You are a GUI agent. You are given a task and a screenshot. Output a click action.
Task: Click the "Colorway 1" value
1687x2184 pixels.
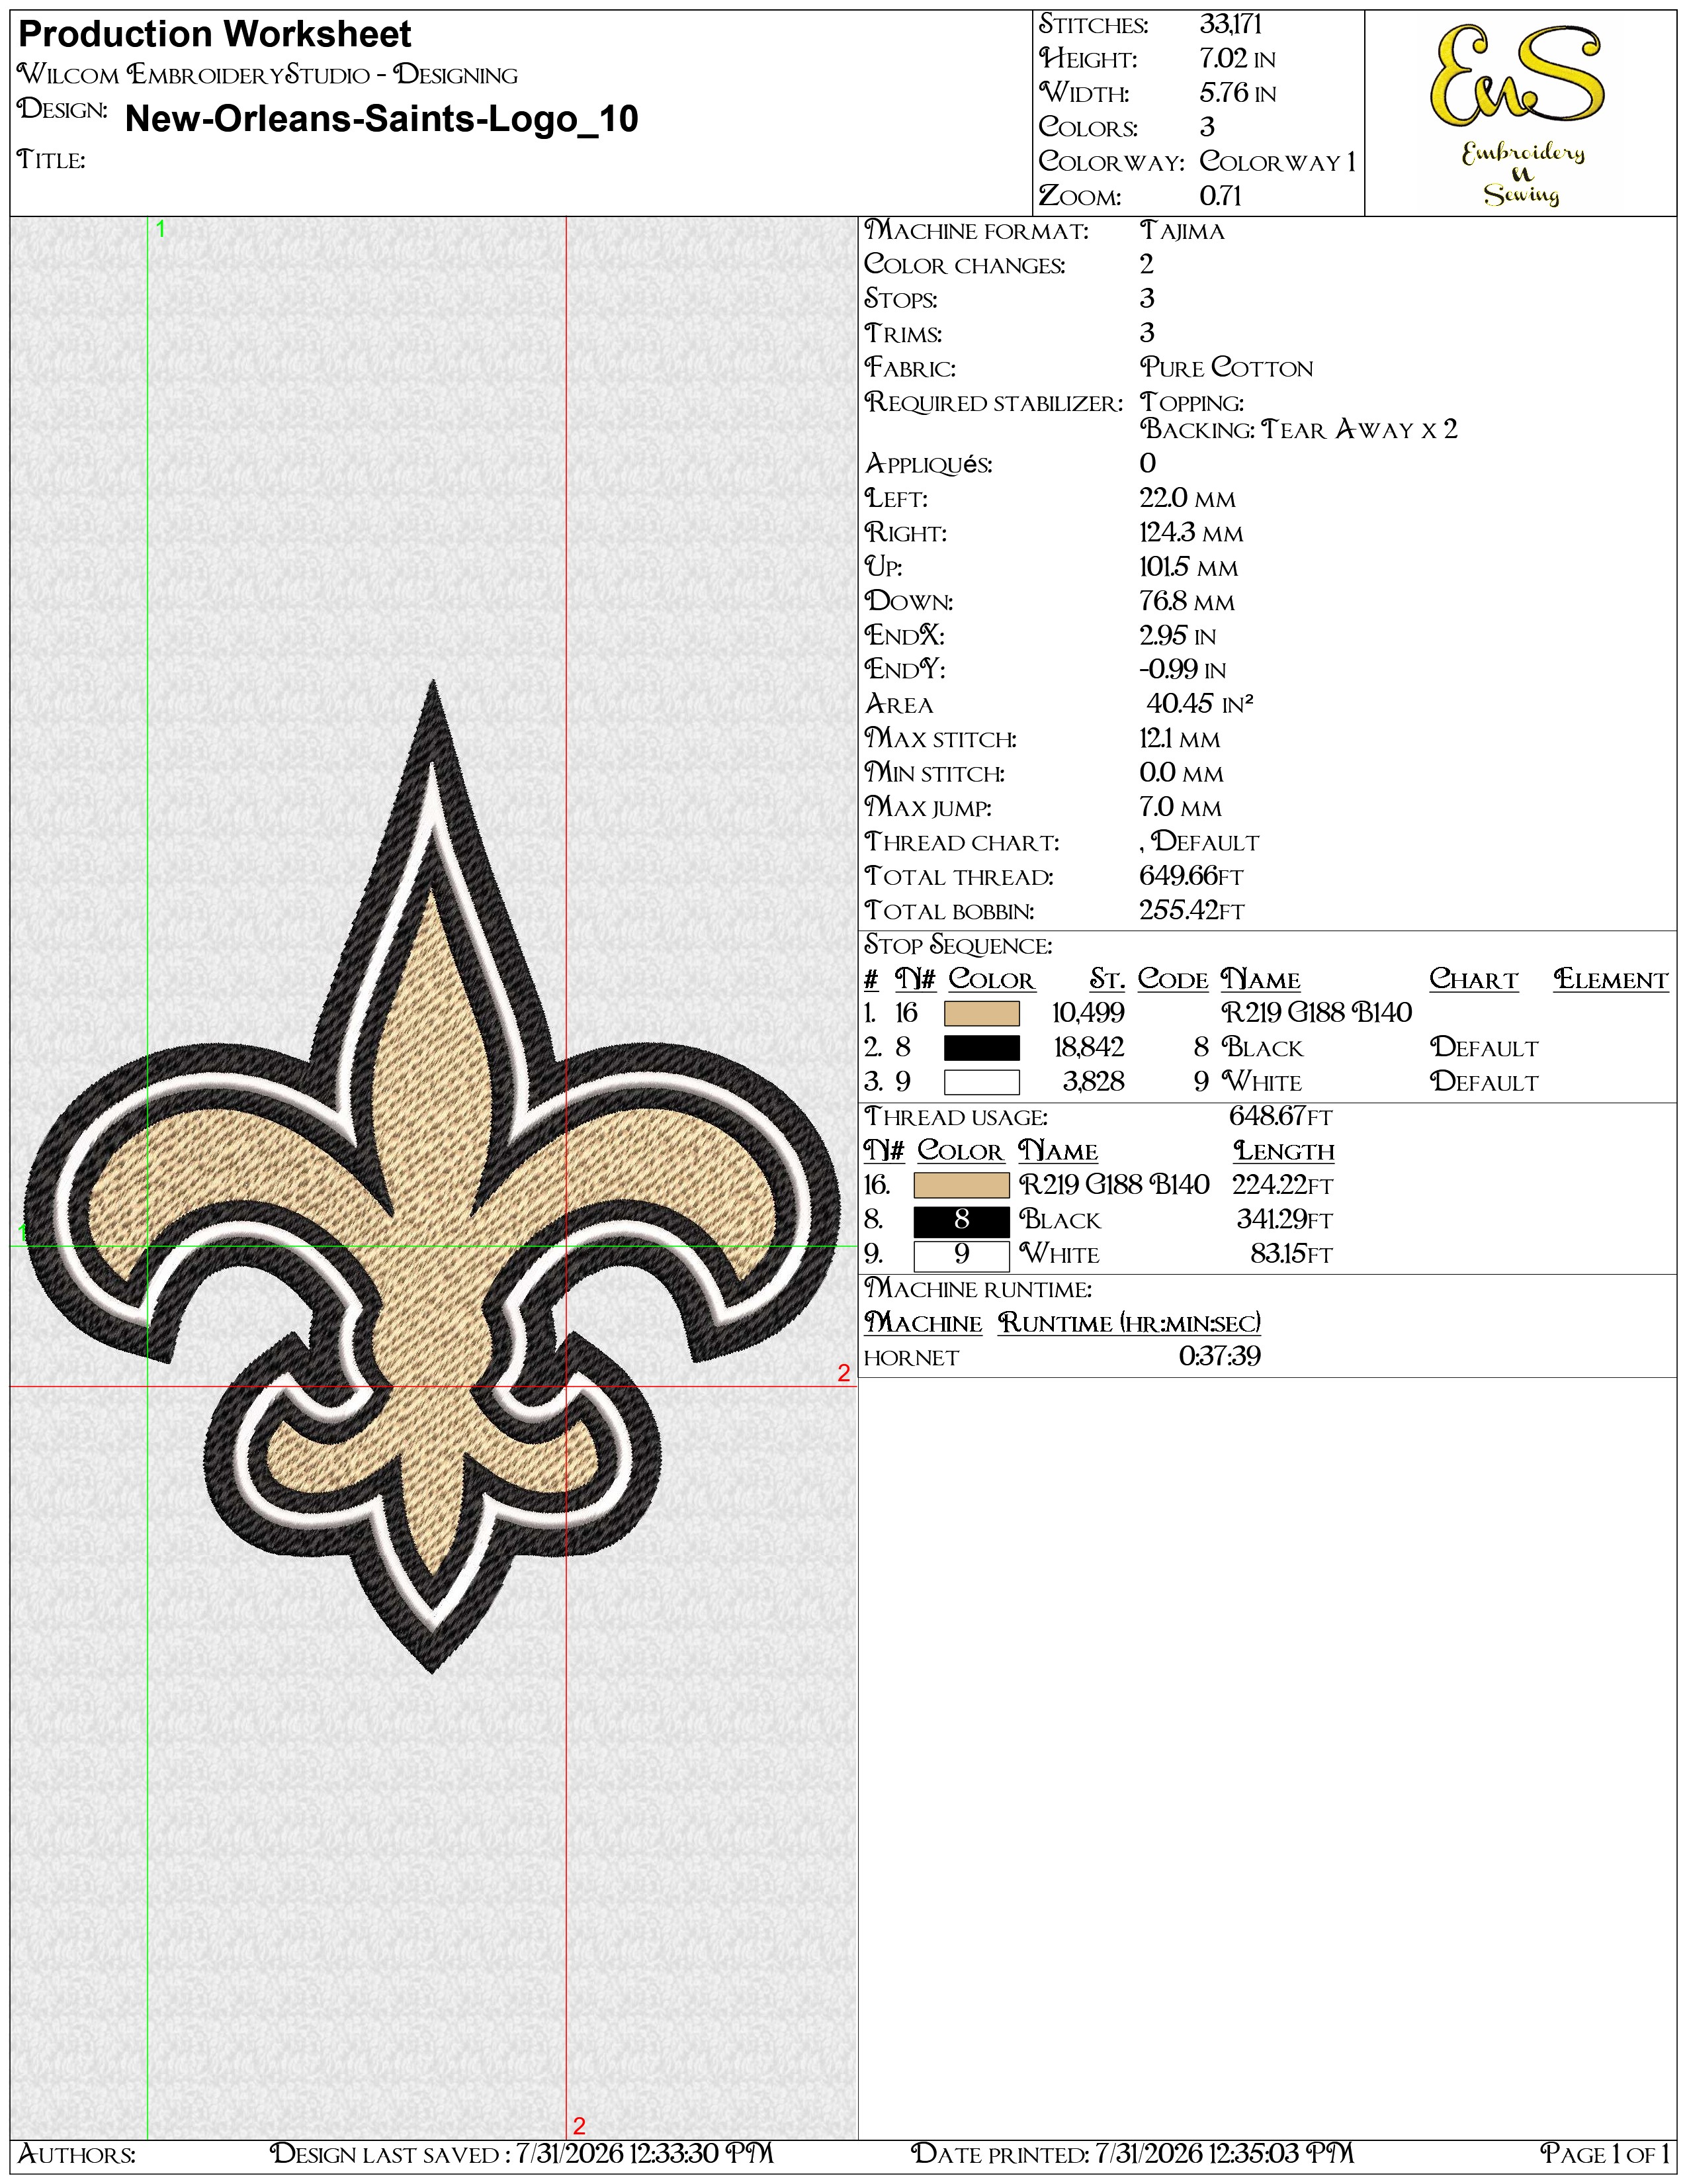pos(1277,161)
